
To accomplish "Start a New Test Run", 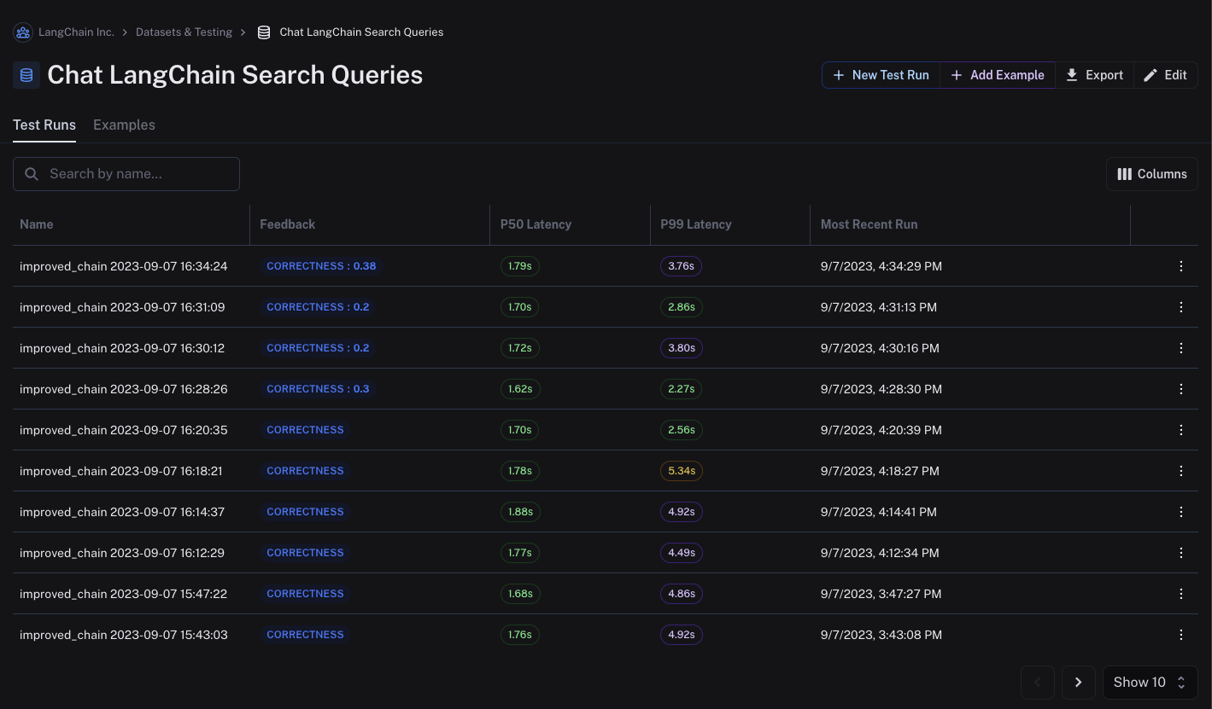I will point(881,75).
